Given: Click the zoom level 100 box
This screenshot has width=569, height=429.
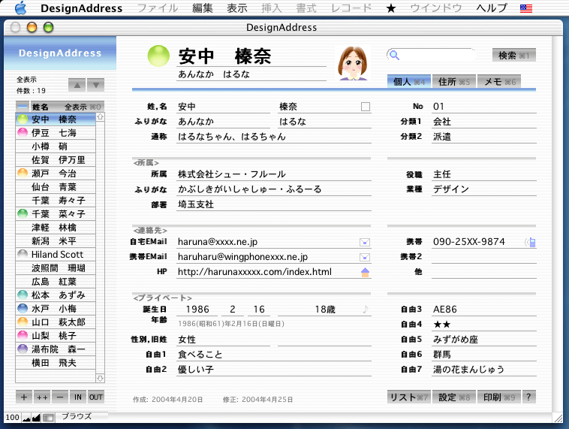Looking at the screenshot, I should tap(12, 418).
